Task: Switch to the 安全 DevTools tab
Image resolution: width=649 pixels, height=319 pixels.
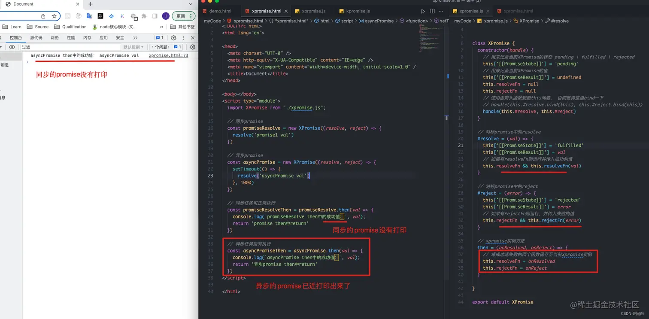Action: pos(120,38)
